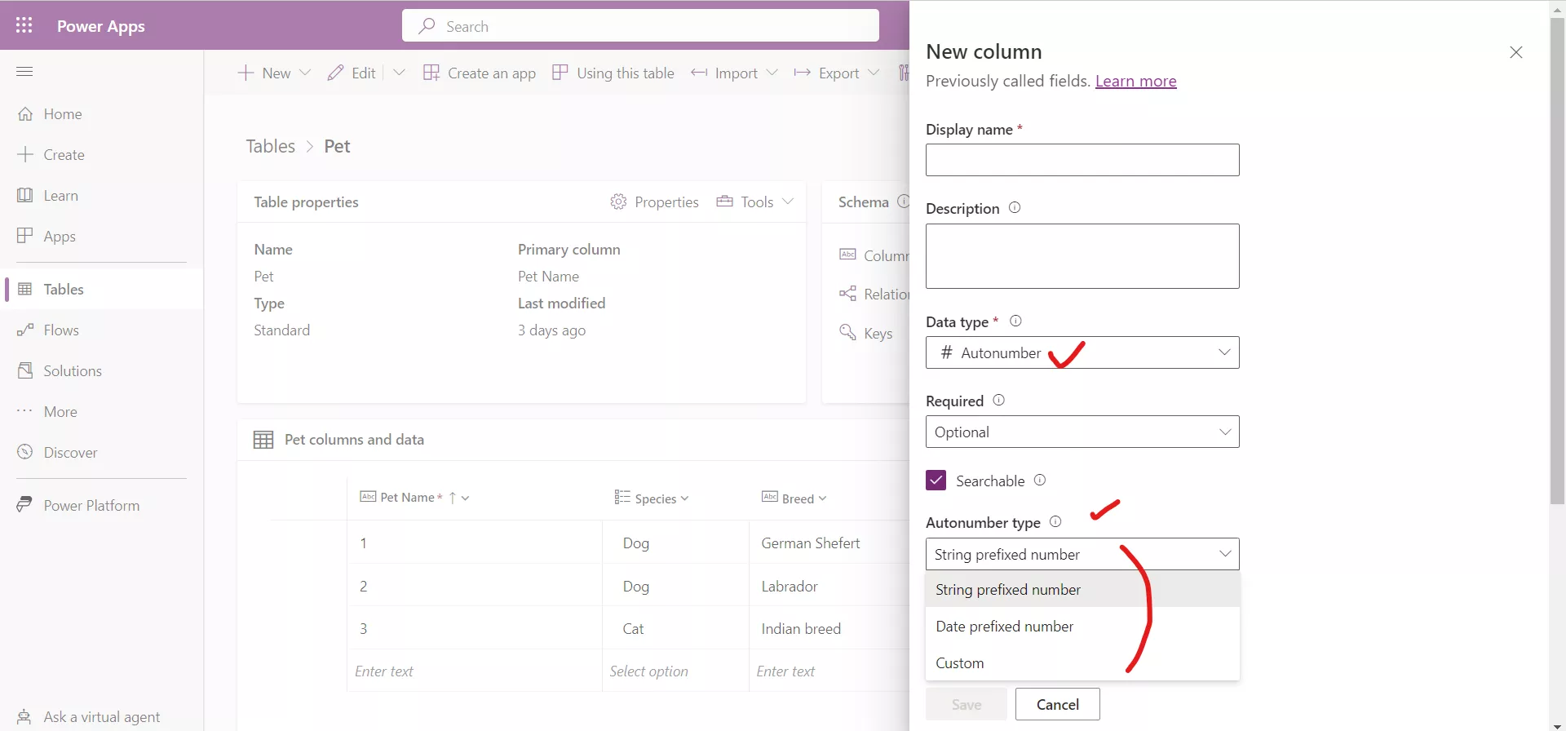The height and width of the screenshot is (731, 1566).
Task: Open table Properties gear
Action: pyautogui.click(x=619, y=202)
